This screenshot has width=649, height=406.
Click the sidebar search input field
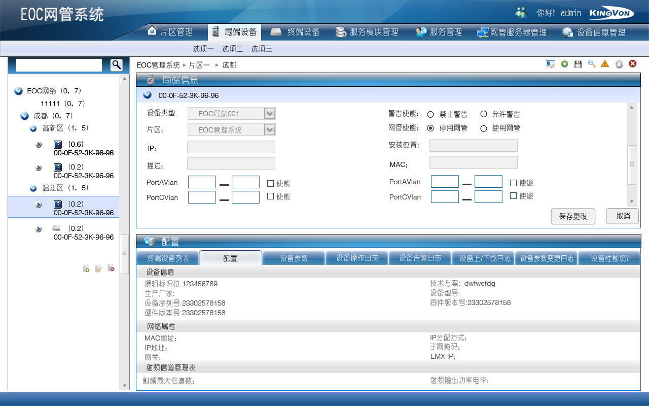59,65
